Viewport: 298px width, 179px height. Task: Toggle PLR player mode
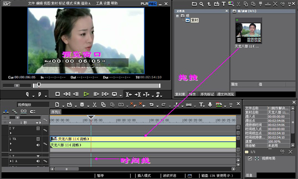tap(145, 4)
